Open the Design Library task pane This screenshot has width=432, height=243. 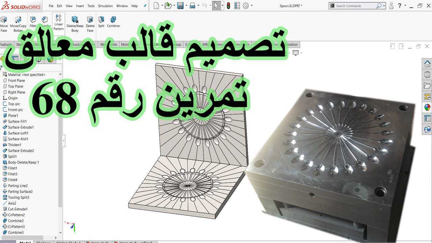427,75
